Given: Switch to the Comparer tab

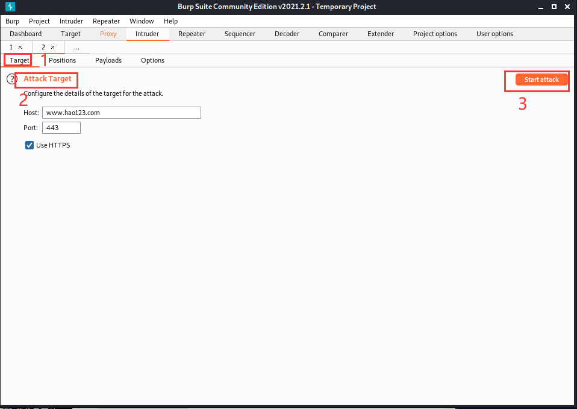Looking at the screenshot, I should [x=334, y=34].
